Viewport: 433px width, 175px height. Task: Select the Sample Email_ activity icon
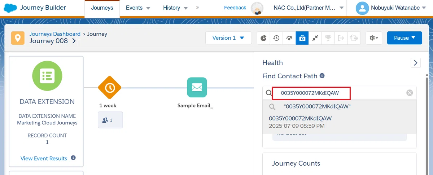tap(197, 87)
